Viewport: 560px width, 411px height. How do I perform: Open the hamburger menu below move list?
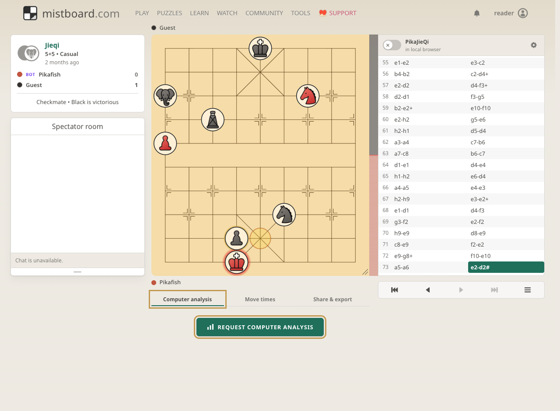(528, 290)
